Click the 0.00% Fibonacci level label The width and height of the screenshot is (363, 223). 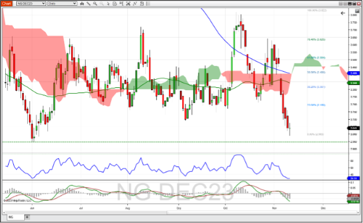315,134
